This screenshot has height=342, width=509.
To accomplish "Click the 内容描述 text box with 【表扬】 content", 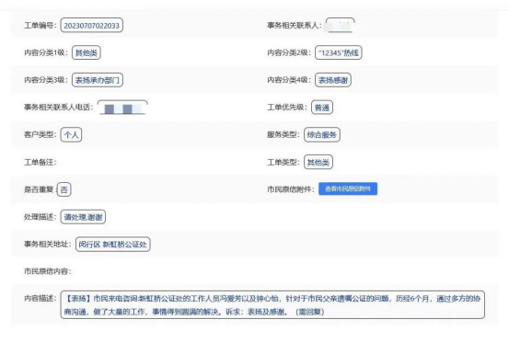I will click(x=272, y=304).
